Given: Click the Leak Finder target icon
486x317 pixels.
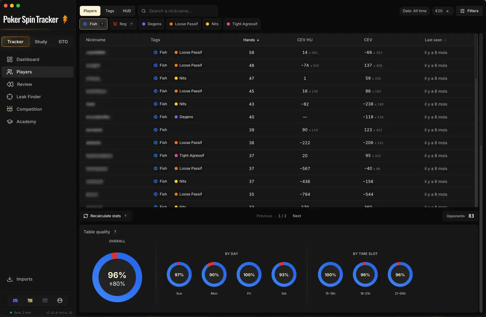Looking at the screenshot, I should [x=10, y=97].
